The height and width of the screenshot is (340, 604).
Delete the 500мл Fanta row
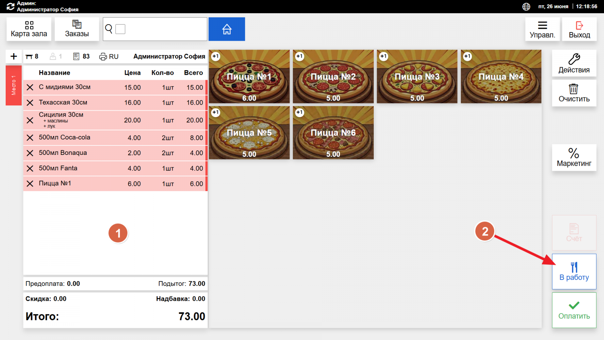point(30,168)
